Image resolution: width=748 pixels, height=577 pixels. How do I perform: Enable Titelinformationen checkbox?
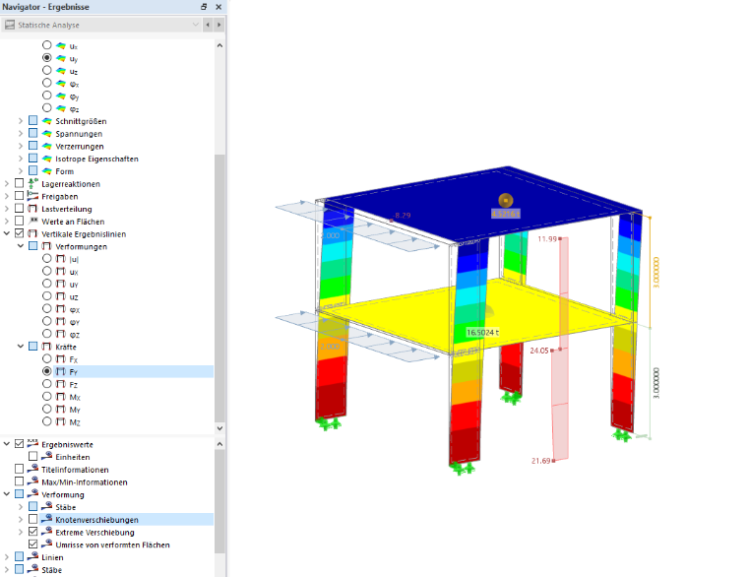(x=19, y=469)
